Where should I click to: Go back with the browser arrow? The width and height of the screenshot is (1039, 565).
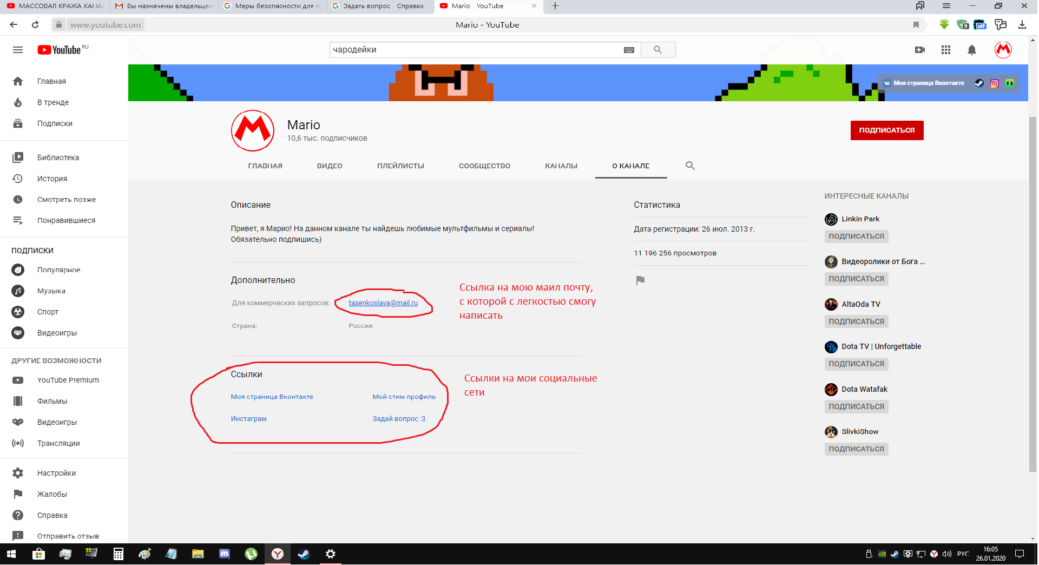(x=14, y=24)
